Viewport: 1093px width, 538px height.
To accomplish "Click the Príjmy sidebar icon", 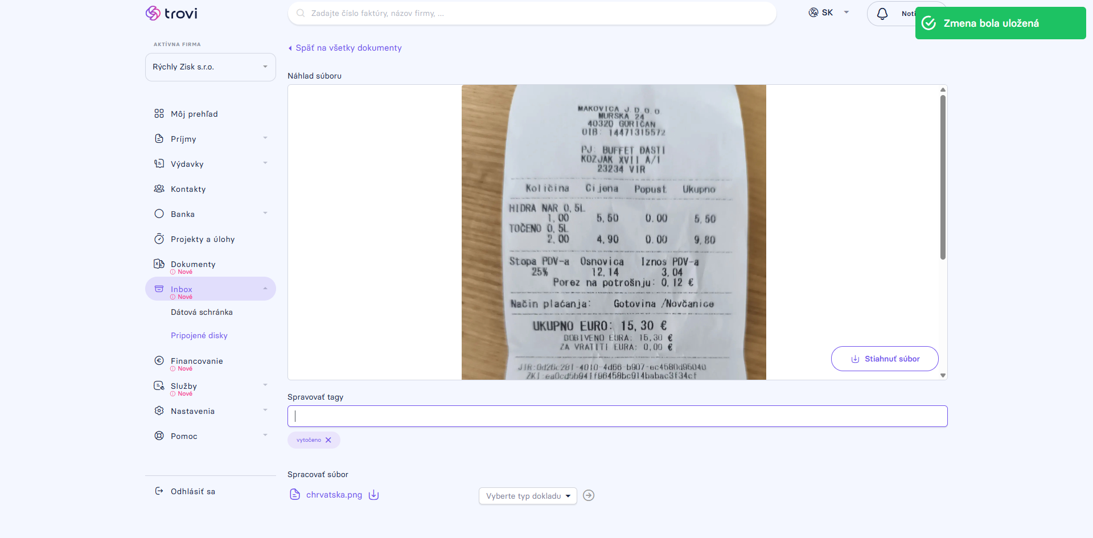I will 159,139.
